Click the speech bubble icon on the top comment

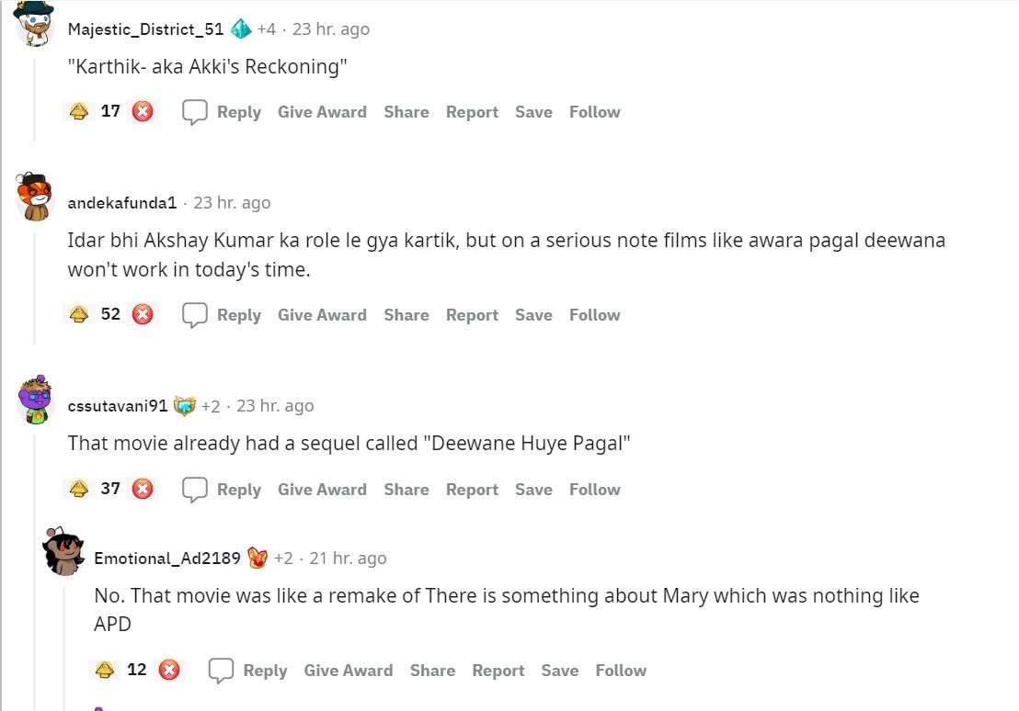point(194,111)
